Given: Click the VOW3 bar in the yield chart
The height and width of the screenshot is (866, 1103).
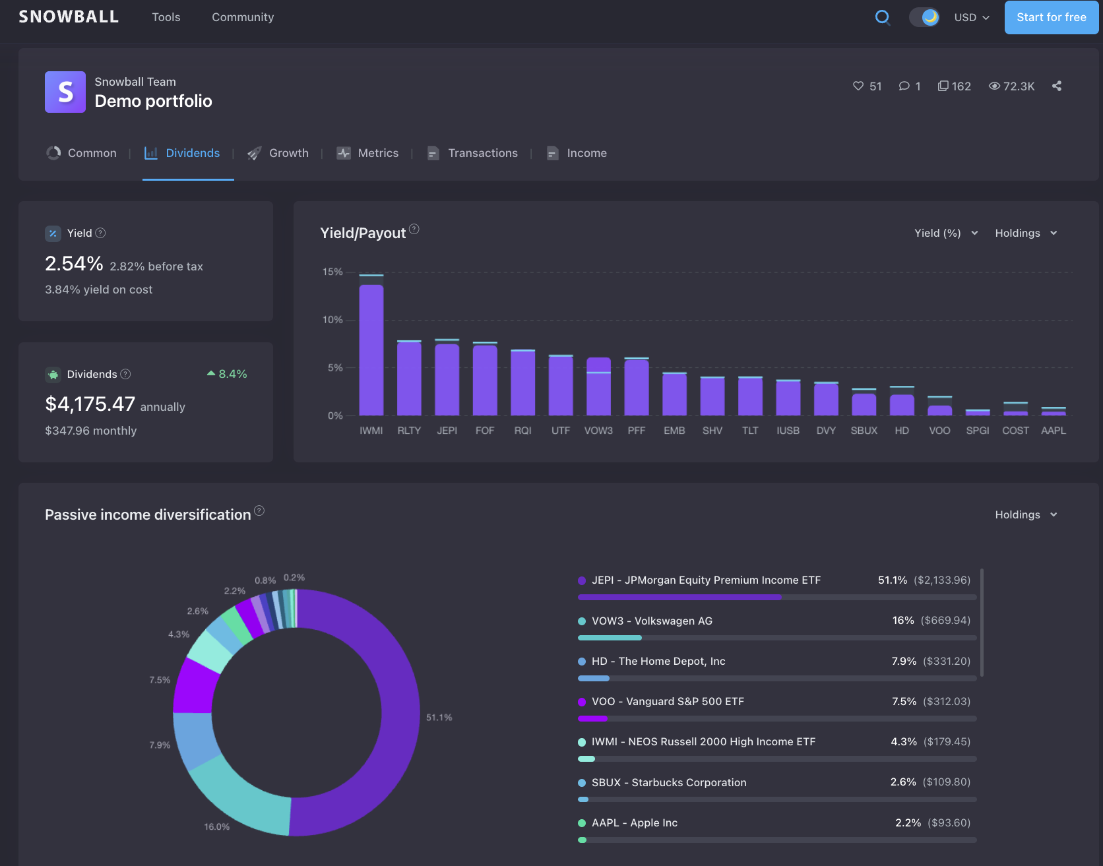Looking at the screenshot, I should (598, 387).
